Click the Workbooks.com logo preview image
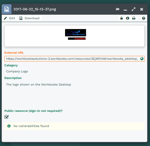Viewport: 150px width, 146px height. (x=76, y=34)
